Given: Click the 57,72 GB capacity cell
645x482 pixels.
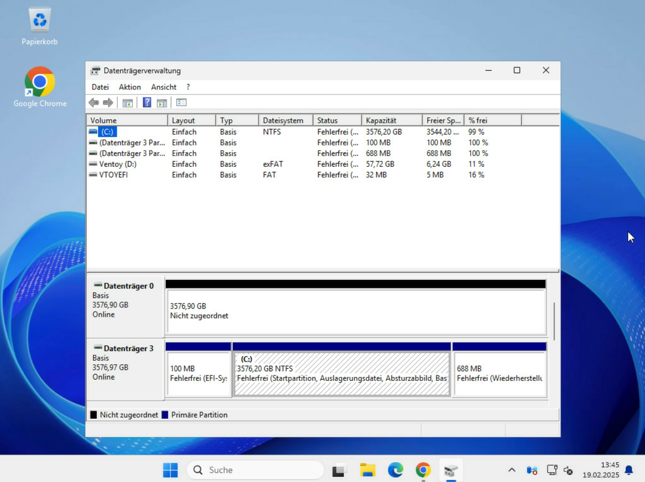Looking at the screenshot, I should click(380, 164).
